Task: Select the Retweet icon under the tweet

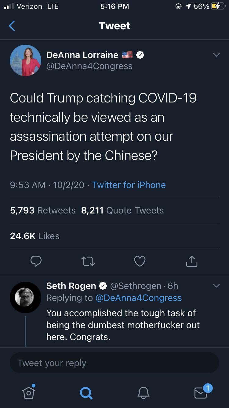Action: coord(88,261)
